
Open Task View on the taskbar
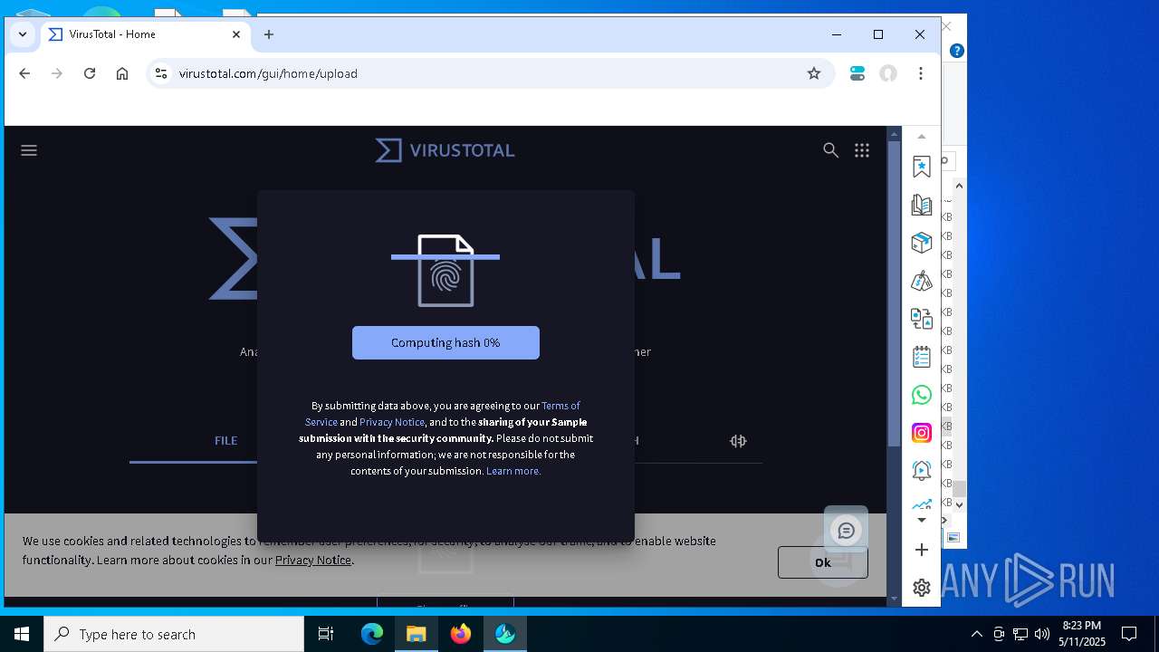coord(326,634)
